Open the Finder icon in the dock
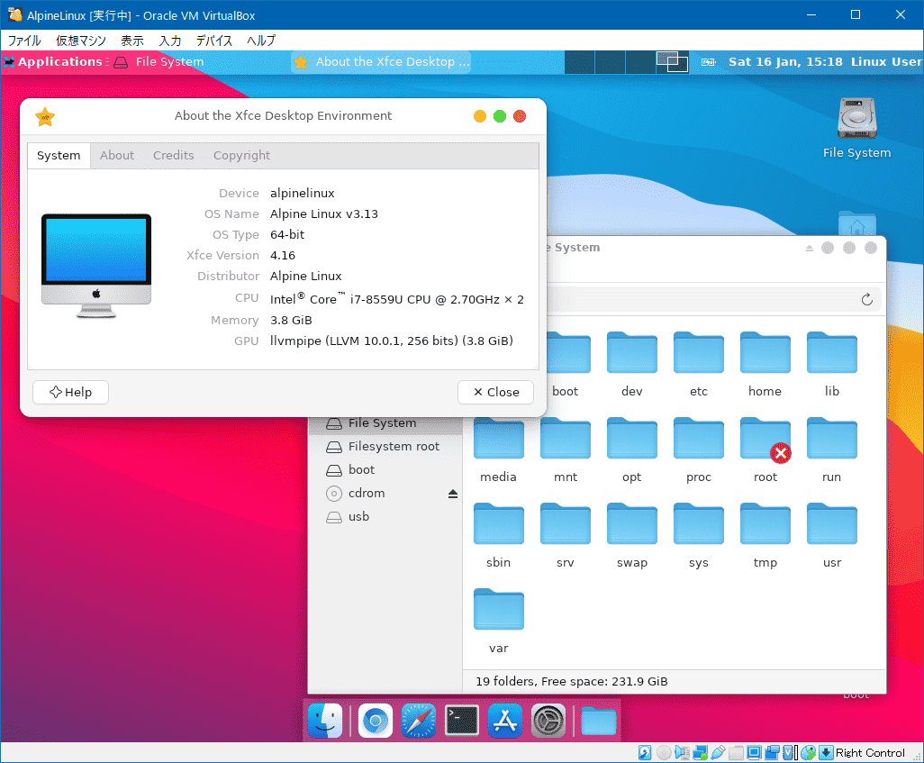 tap(325, 721)
